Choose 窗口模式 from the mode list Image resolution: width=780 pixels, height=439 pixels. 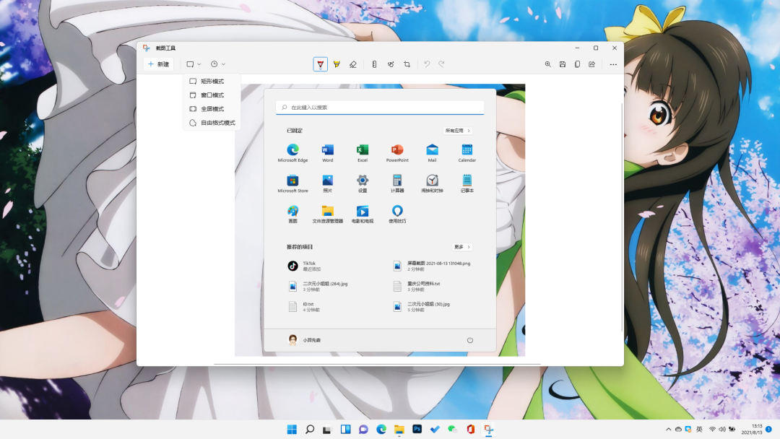tap(212, 95)
